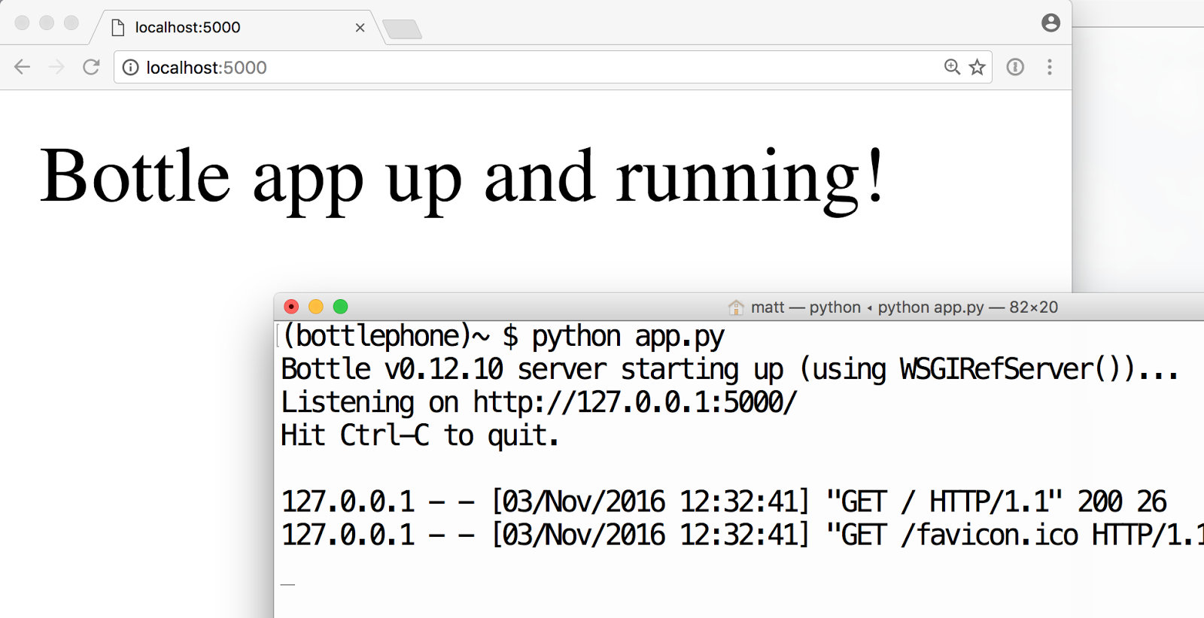This screenshot has width=1204, height=618.
Task: Click the page icon on the tab
Action: tap(117, 28)
